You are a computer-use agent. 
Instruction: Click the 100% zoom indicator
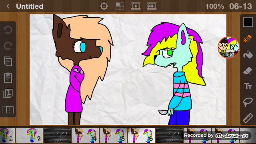pos(215,6)
